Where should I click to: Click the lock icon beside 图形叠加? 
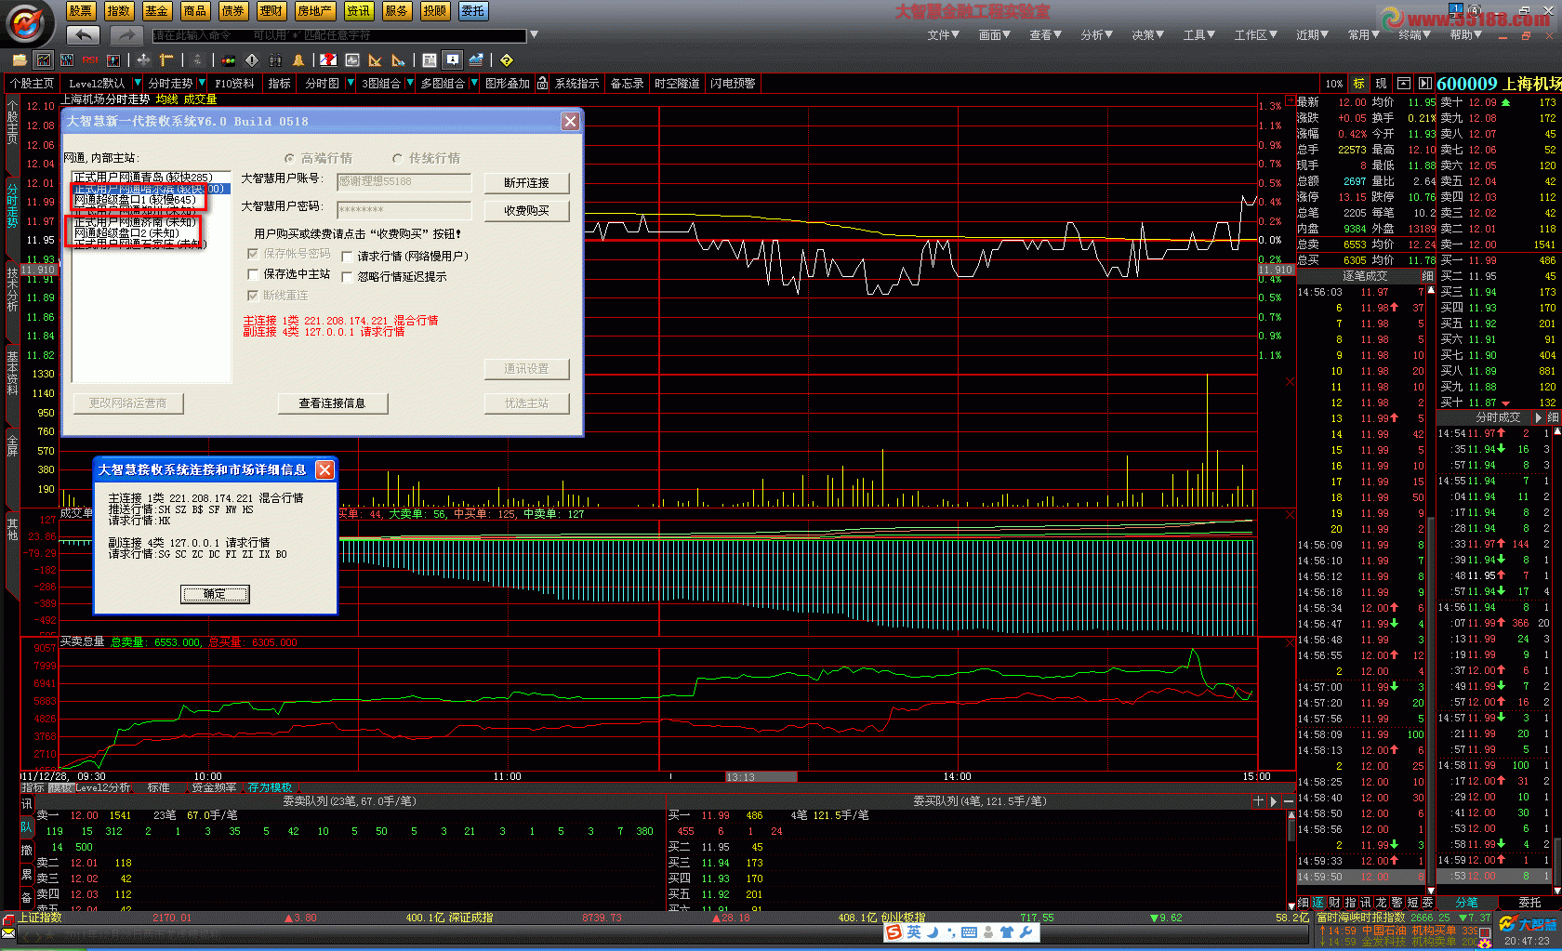point(542,84)
